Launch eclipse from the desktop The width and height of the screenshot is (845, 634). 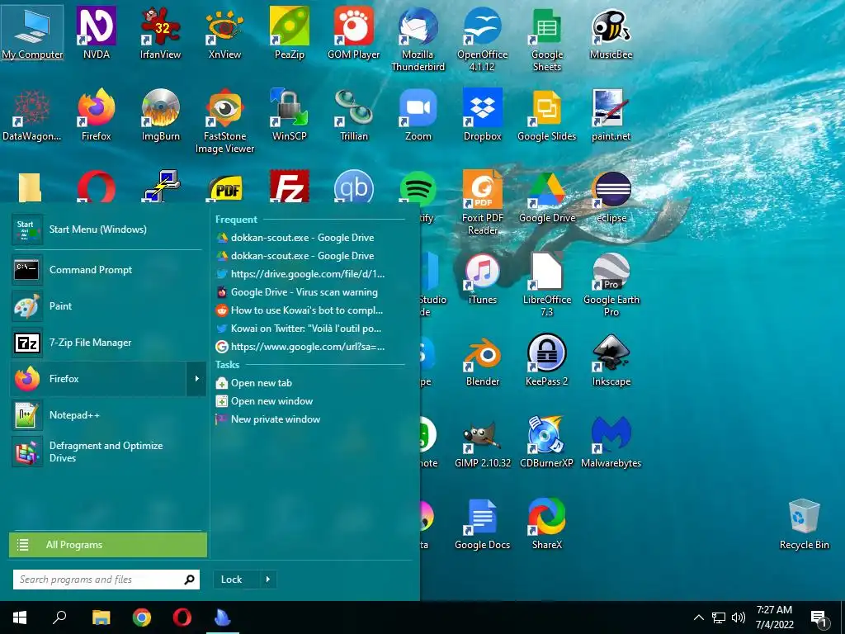pos(611,196)
